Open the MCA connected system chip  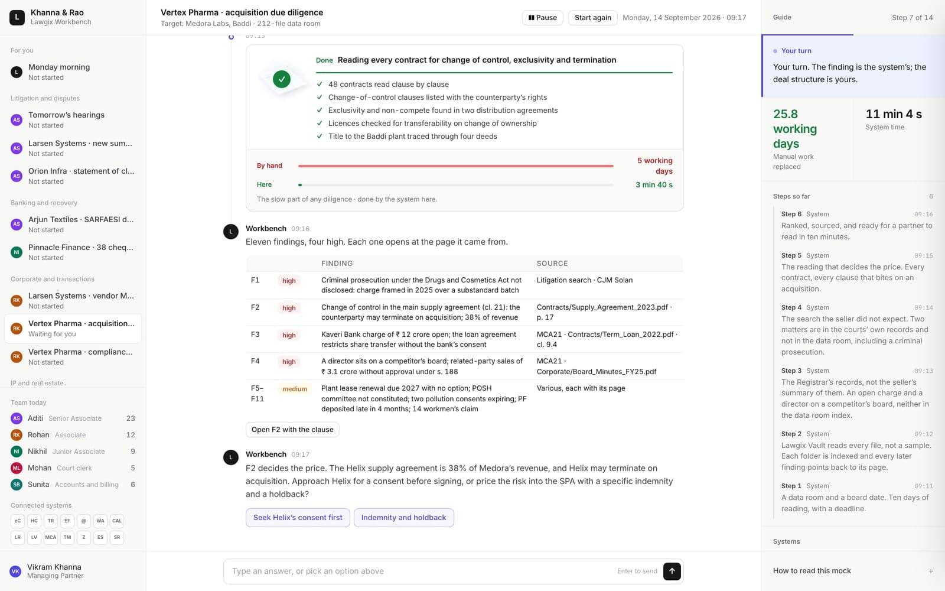(51, 537)
